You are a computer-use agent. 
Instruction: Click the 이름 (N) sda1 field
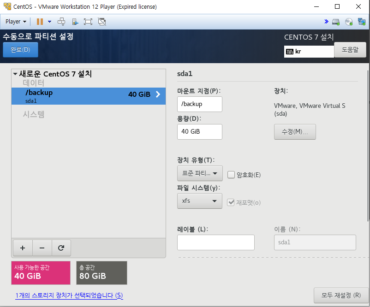(x=315, y=242)
